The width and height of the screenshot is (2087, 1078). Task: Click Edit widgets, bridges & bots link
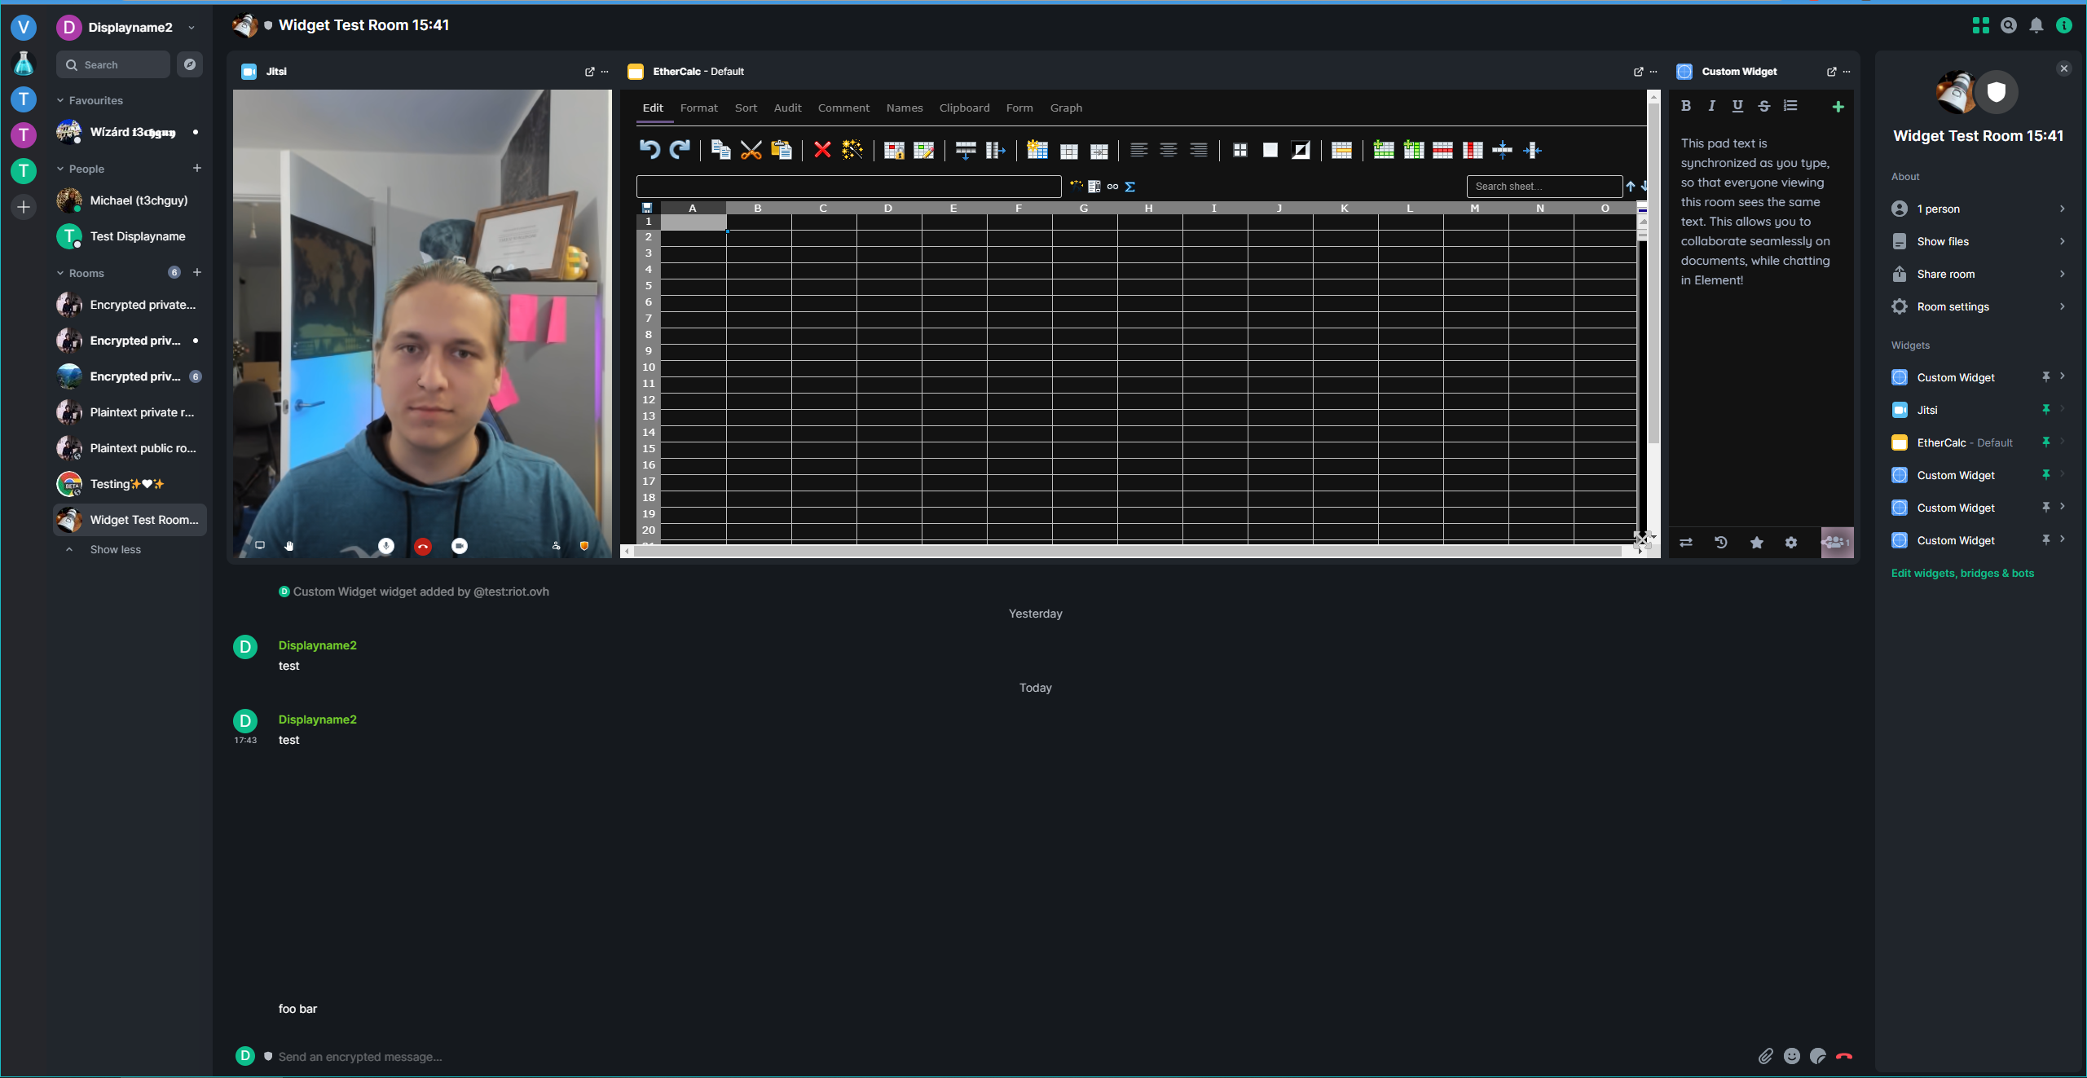[1962, 573]
